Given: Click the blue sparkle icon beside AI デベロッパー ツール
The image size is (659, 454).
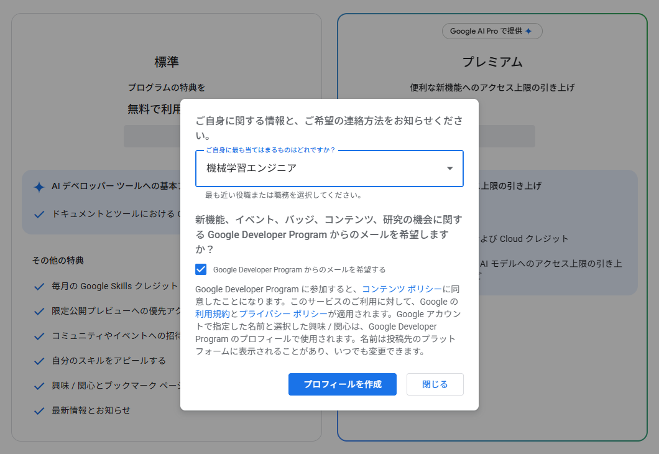Looking at the screenshot, I should pos(39,187).
